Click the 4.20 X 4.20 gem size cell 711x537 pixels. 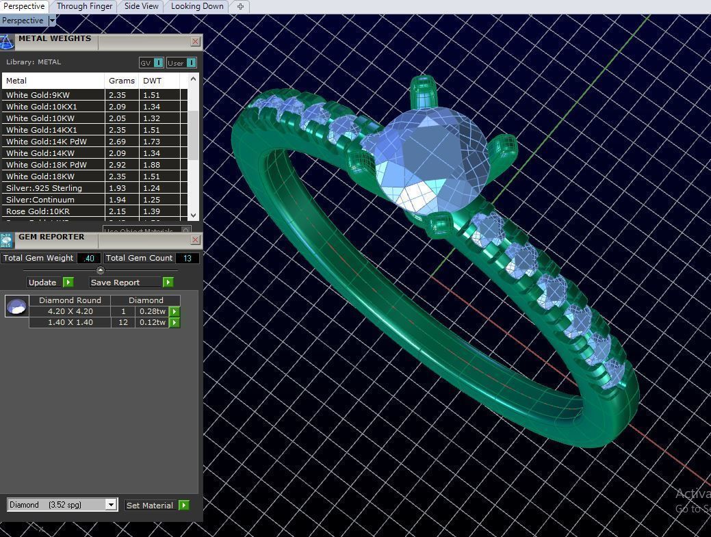pos(70,312)
